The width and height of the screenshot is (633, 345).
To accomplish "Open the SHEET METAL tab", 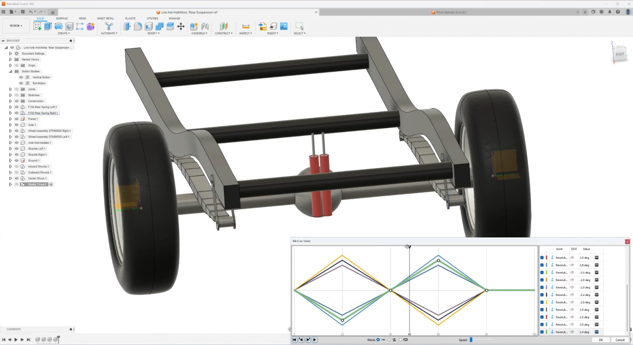I will coord(105,19).
